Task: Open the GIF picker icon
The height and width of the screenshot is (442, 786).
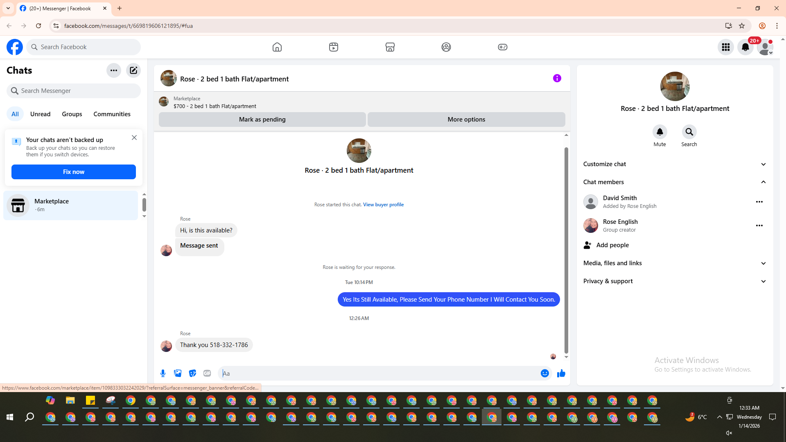Action: 207,373
